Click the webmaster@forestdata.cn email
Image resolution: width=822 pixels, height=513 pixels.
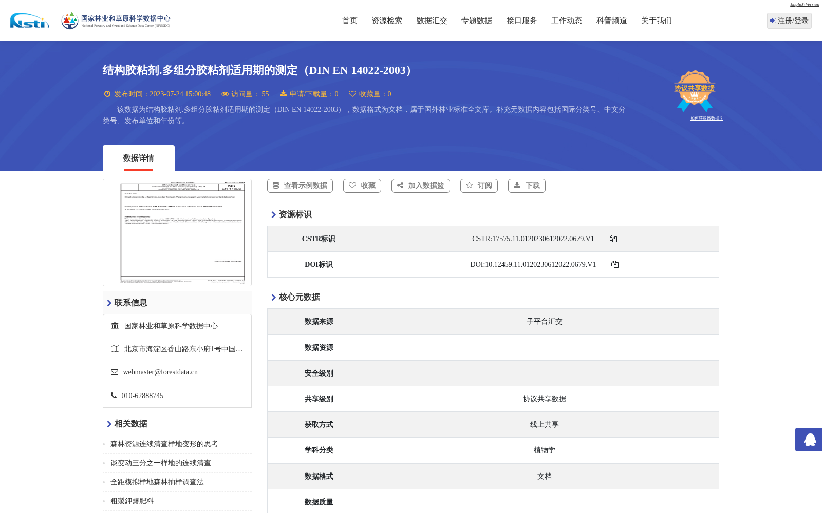(160, 372)
